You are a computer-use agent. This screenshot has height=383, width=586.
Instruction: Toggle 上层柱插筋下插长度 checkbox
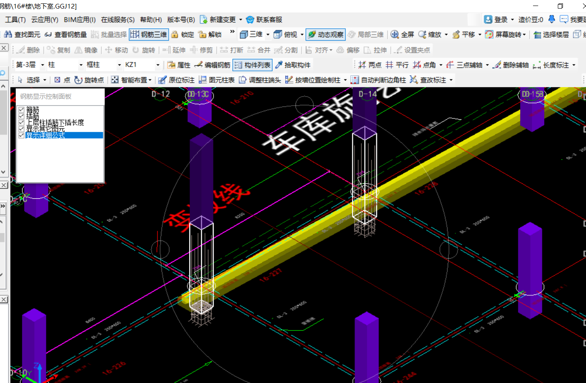pyautogui.click(x=21, y=123)
